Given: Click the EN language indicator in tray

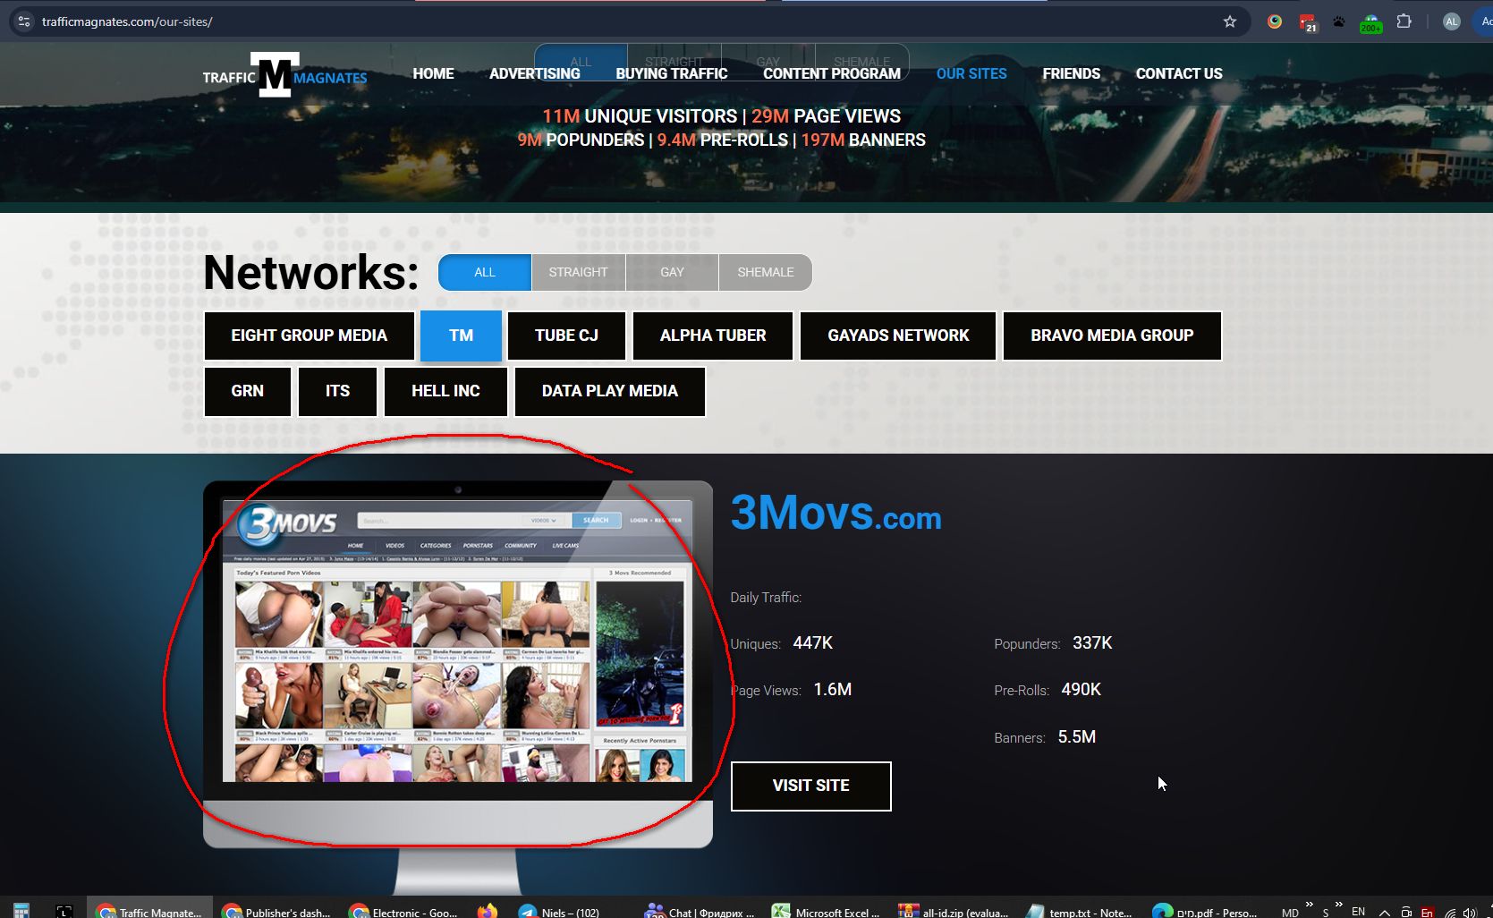Looking at the screenshot, I should pyautogui.click(x=1358, y=912).
